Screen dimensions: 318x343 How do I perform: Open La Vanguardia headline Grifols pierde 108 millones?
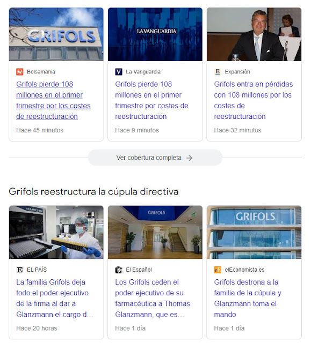[x=151, y=100]
